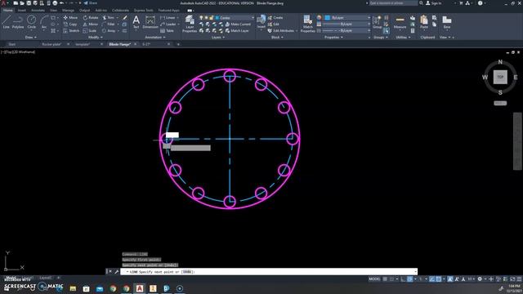Activate the Rotate tool
523x294 pixels.
91,17
